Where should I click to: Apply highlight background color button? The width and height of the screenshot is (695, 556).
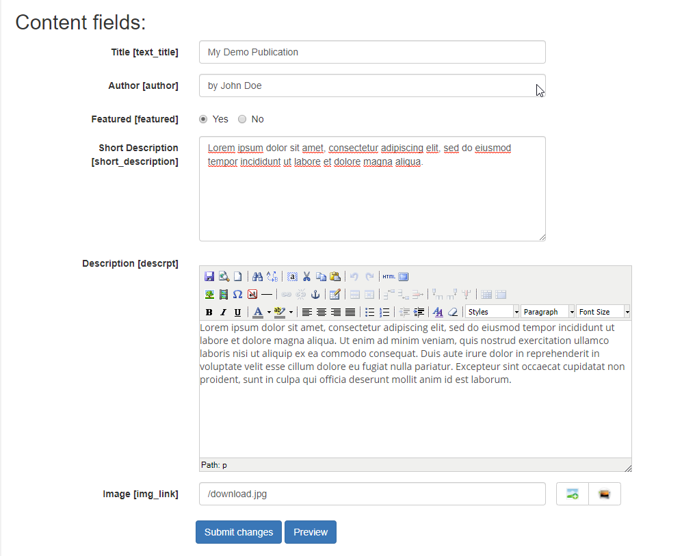click(x=280, y=312)
